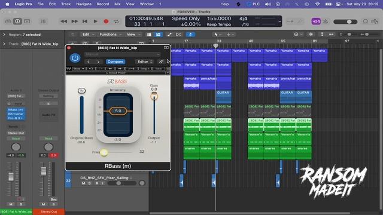Adjust the master volume slider
383x215 pixels.
tap(345, 21)
